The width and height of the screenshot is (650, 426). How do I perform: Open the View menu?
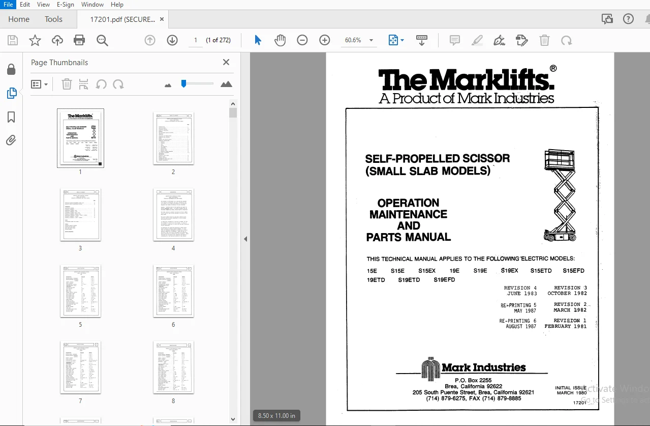click(44, 5)
